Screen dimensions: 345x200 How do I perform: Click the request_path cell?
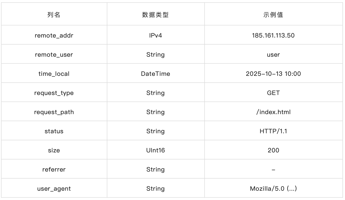pyautogui.click(x=54, y=112)
